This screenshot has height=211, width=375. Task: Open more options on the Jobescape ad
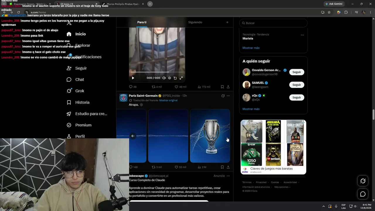(228, 176)
